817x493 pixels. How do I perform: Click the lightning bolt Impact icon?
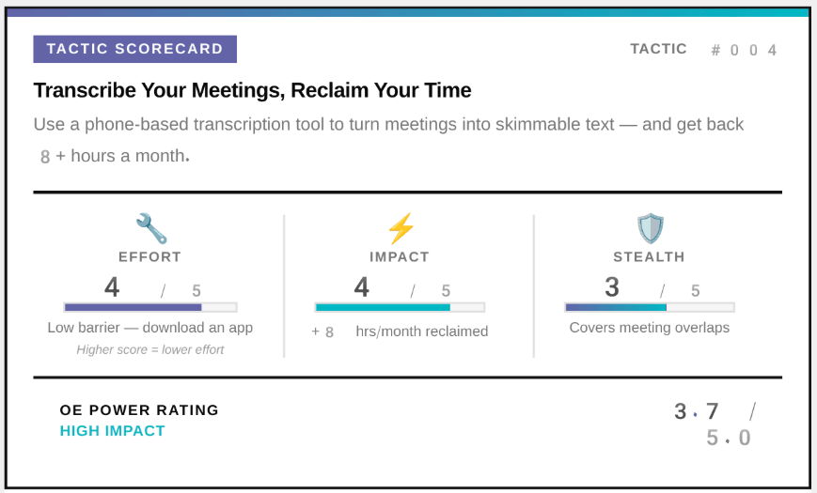(400, 228)
